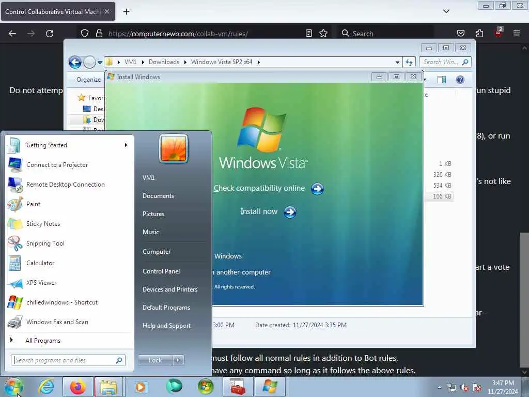Open Firefox hamburger application menu
Viewport: 529px width, 397px height.
tap(516, 34)
